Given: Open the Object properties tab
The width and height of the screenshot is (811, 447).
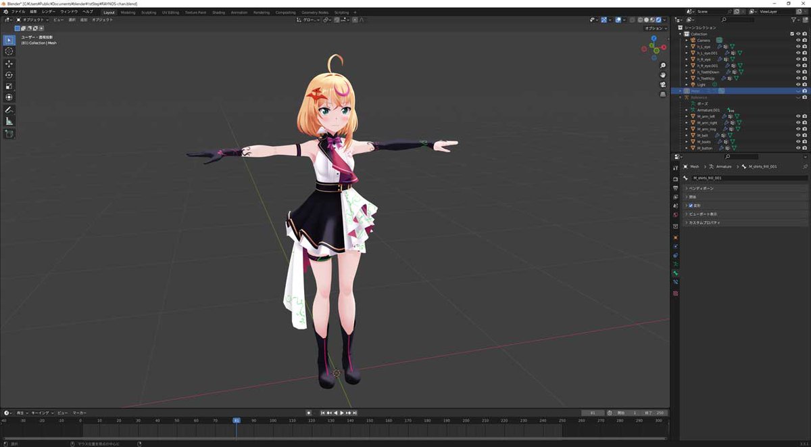Looking at the screenshot, I should (x=675, y=238).
